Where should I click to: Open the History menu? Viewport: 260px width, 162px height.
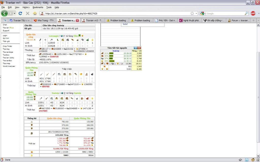tap(26, 7)
